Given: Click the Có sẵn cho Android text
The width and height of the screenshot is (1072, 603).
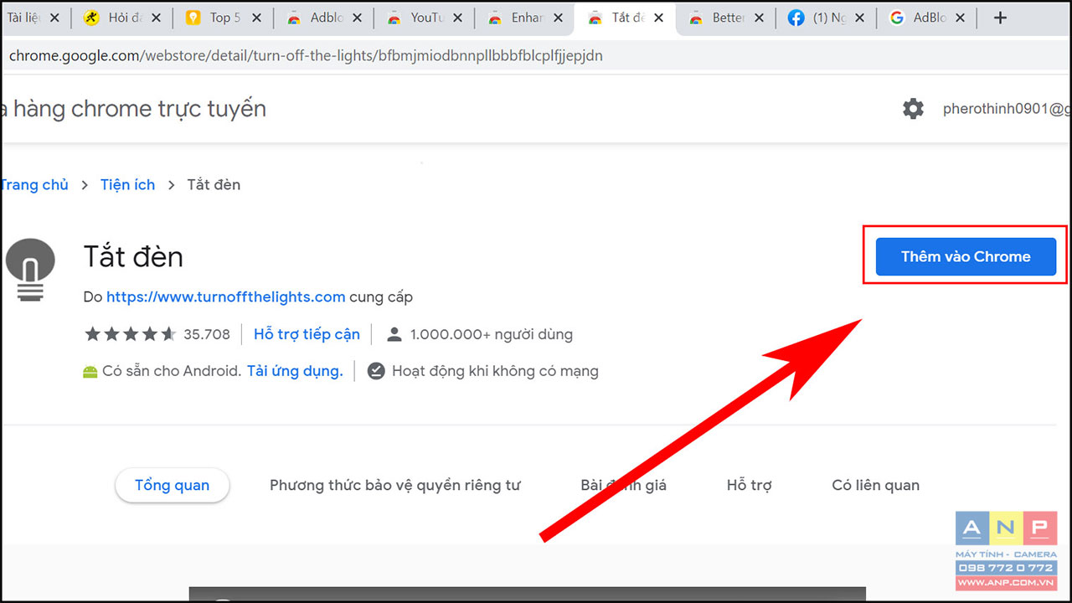Looking at the screenshot, I should coord(172,371).
